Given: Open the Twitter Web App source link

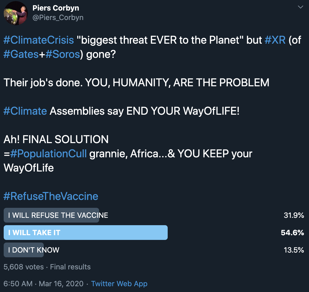Looking at the screenshot, I should click(119, 284).
